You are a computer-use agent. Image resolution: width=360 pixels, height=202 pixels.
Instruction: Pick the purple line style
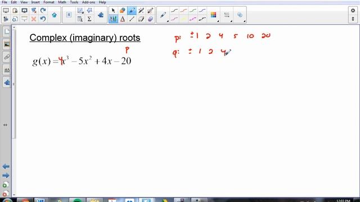coord(174,19)
